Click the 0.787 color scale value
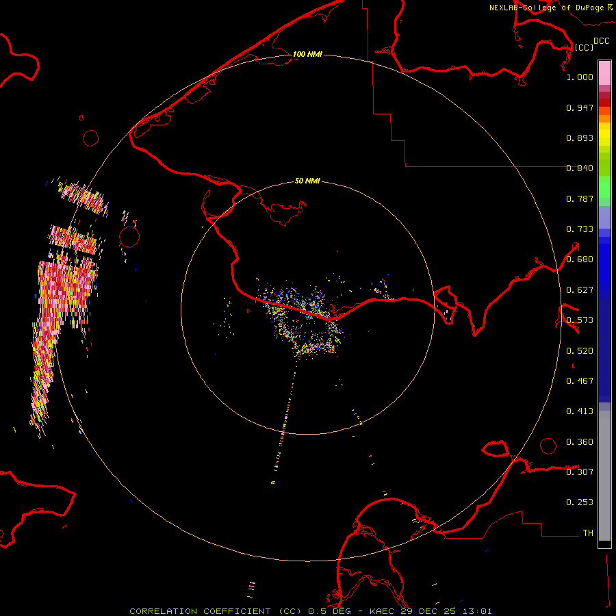616x616 pixels. click(x=580, y=198)
